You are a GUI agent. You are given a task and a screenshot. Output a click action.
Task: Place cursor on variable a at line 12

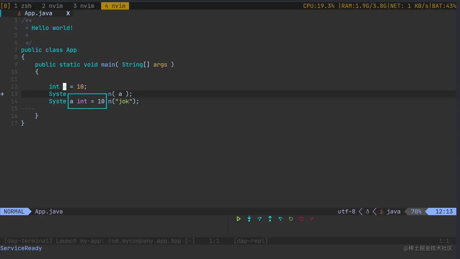coord(64,87)
